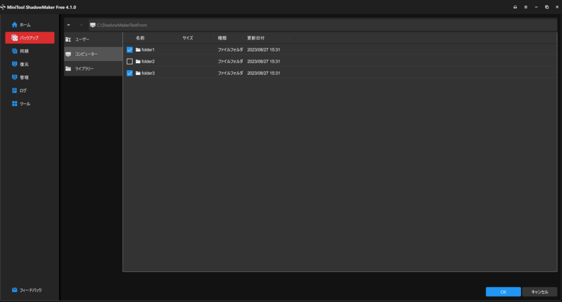The width and height of the screenshot is (562, 302).
Task: Sort by 名前 column header
Action: tap(140, 38)
